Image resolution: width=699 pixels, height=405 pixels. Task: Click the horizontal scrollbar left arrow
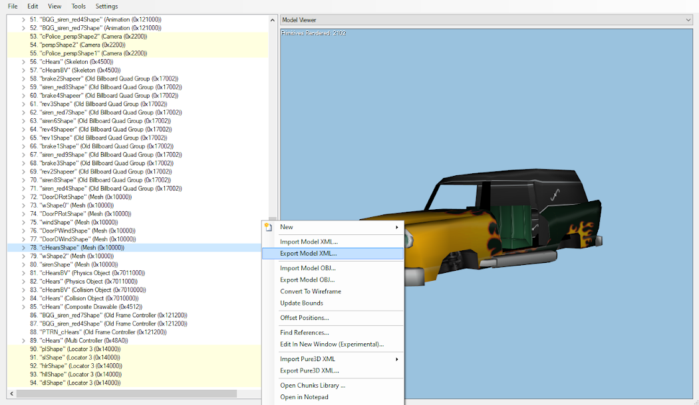click(x=11, y=394)
